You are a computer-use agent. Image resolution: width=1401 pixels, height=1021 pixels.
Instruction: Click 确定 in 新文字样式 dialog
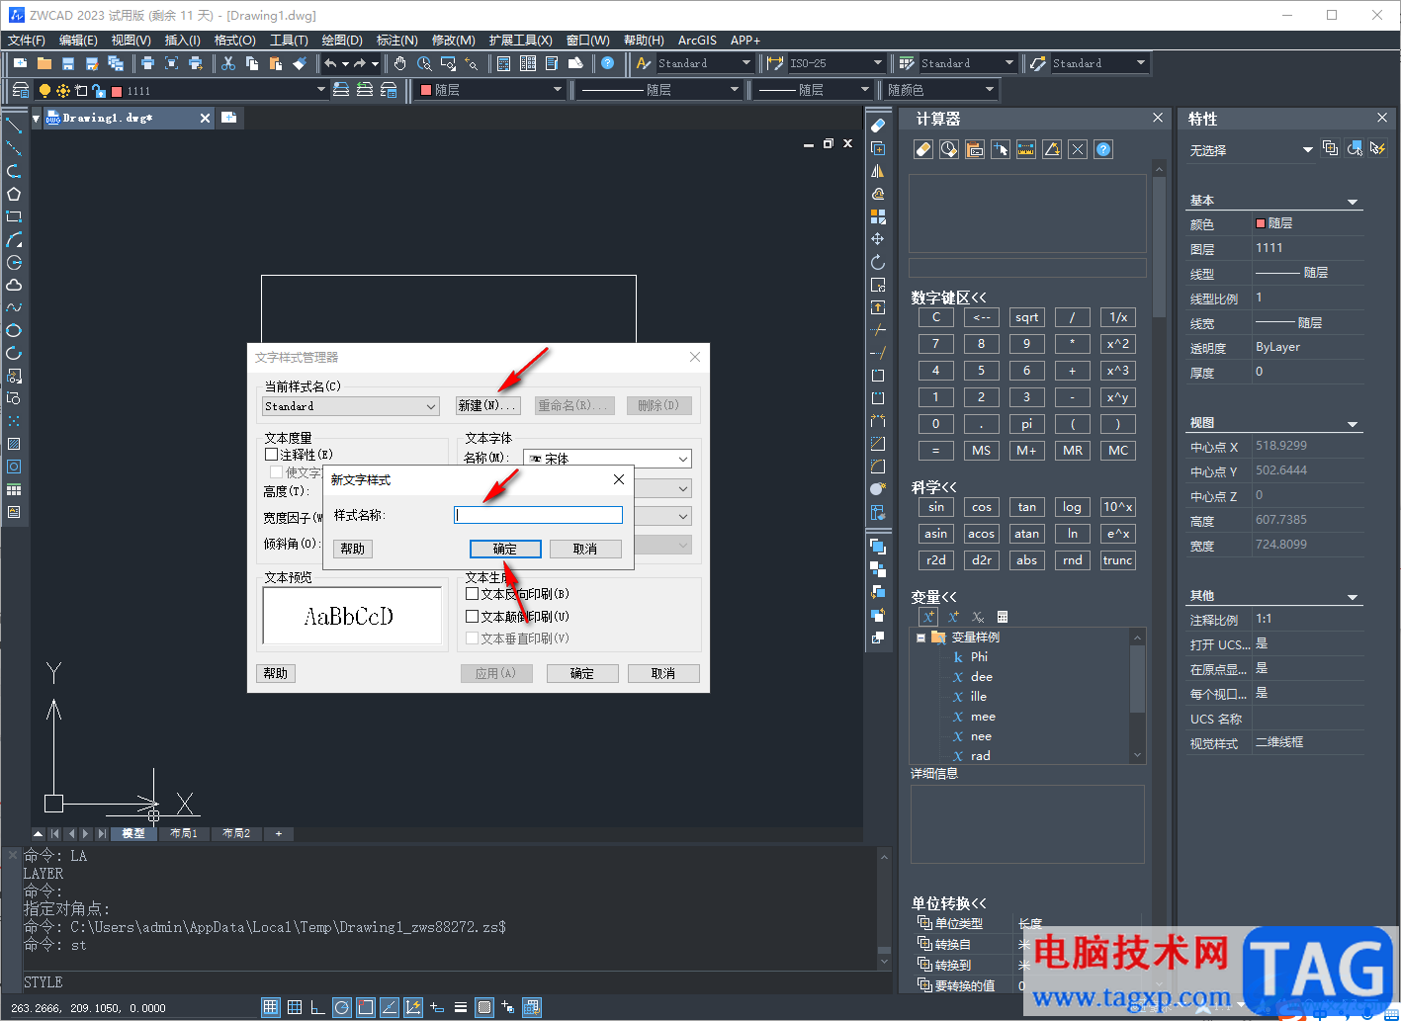[x=505, y=549]
